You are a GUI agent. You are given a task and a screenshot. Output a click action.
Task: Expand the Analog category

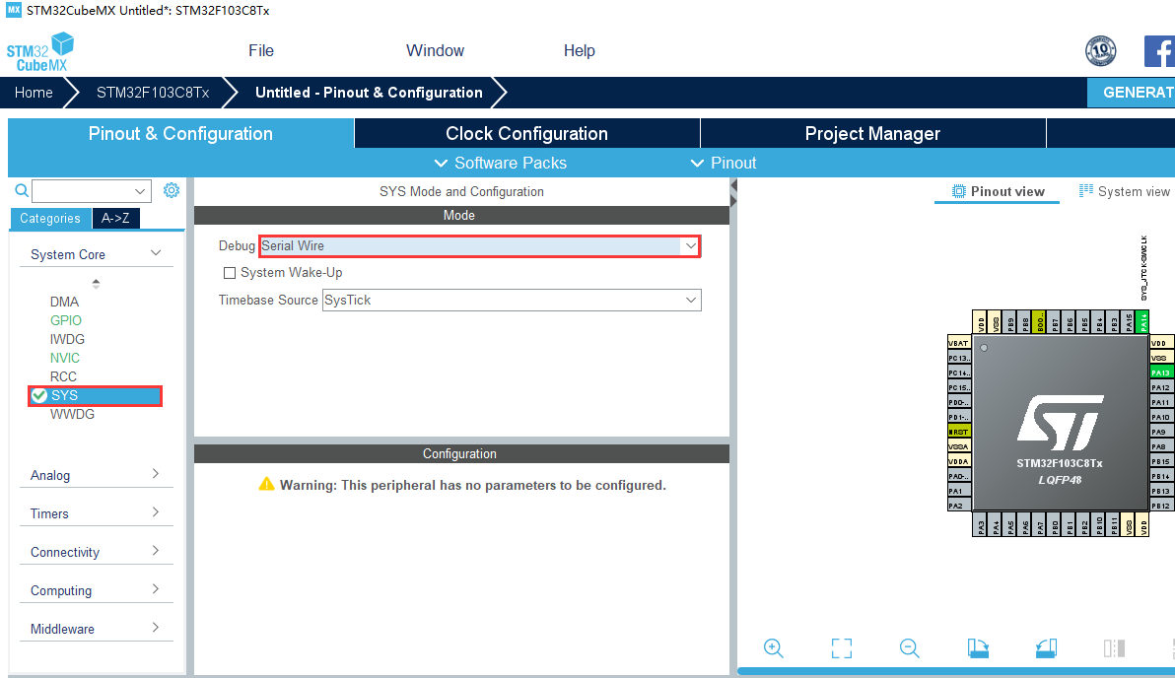coord(156,474)
